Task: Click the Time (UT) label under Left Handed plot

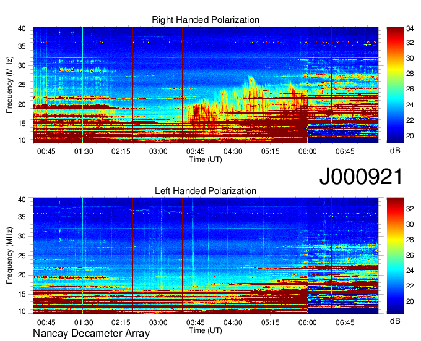Action: click(206, 330)
